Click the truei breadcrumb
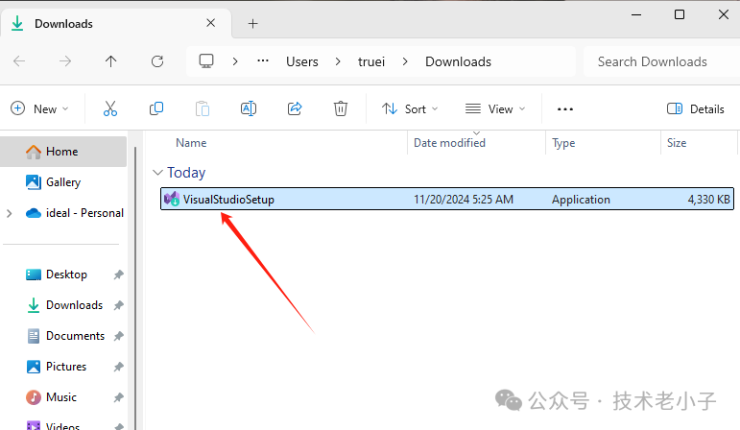Viewport: 740px width, 430px height. click(x=371, y=61)
